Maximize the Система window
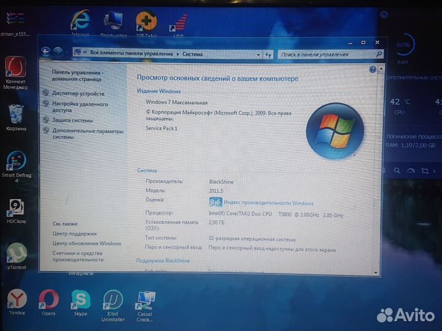This screenshot has width=442, height=331. tap(363, 42)
